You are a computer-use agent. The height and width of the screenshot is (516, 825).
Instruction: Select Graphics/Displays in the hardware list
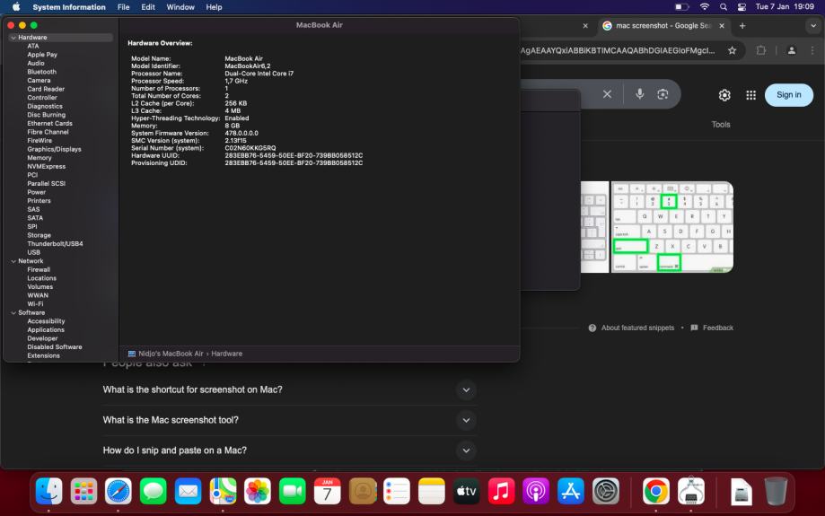pos(54,149)
